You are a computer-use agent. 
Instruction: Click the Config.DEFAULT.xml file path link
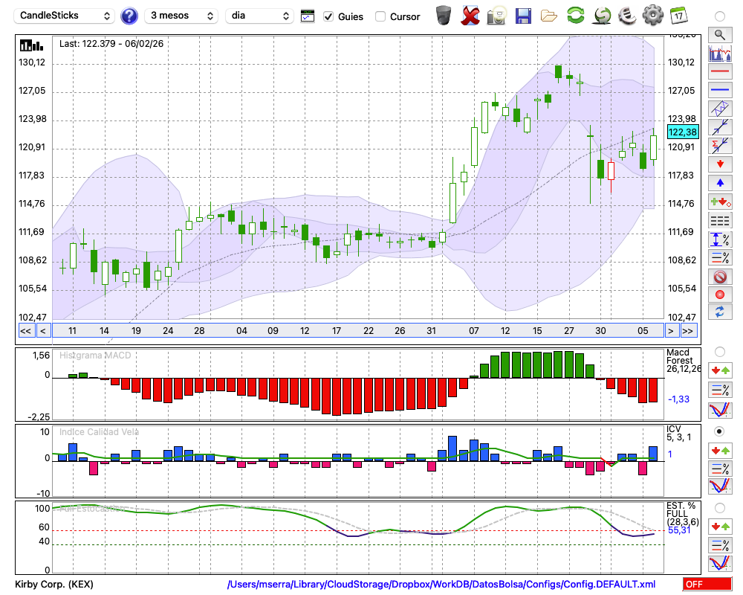pos(441,585)
